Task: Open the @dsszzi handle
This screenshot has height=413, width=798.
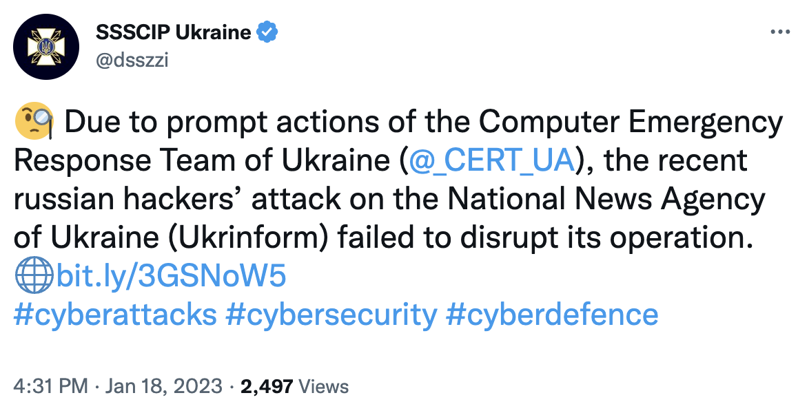Action: 132,59
